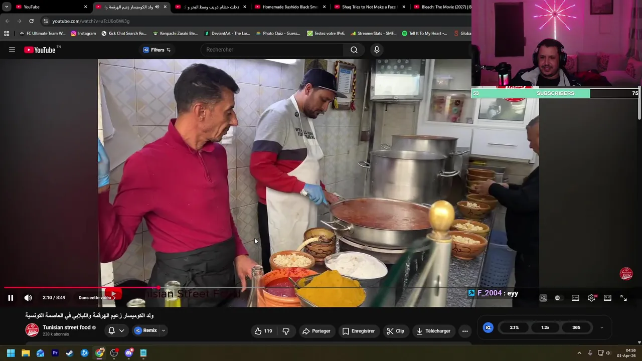Screen dimensions: 642x361
Task: Toggle the vidIQ player overlay icon
Action: [543, 298]
